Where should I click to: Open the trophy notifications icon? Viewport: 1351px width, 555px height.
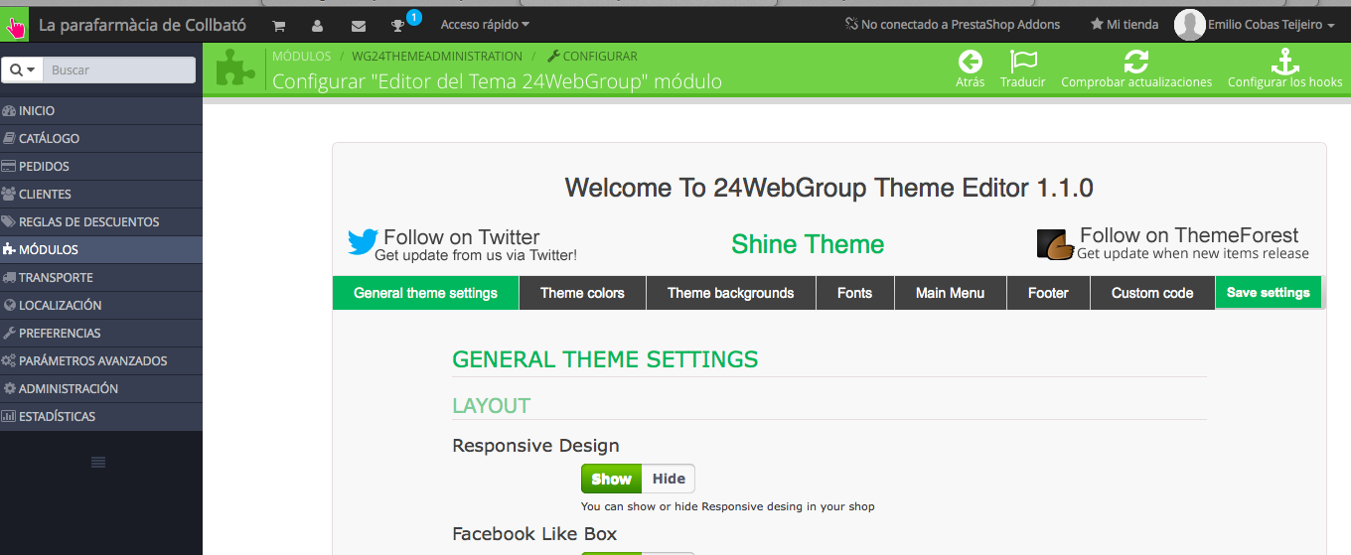[398, 25]
